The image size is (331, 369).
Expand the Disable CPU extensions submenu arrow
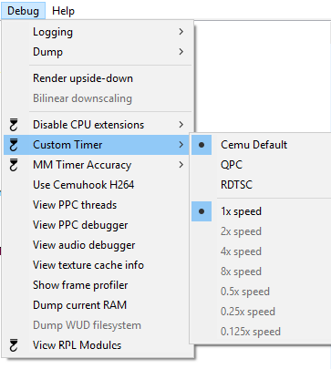tap(181, 125)
